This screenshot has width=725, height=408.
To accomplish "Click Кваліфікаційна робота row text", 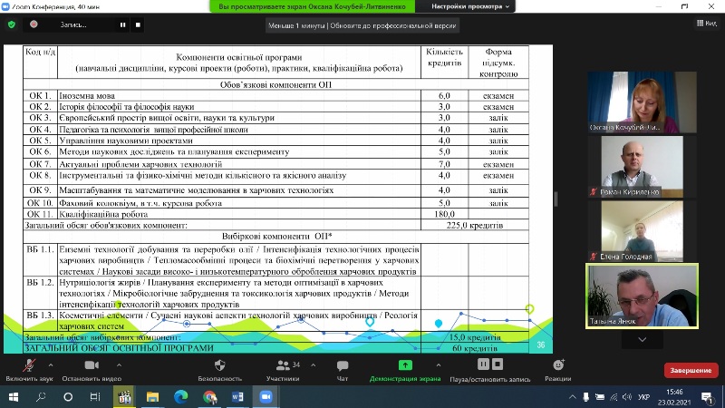I will [103, 214].
